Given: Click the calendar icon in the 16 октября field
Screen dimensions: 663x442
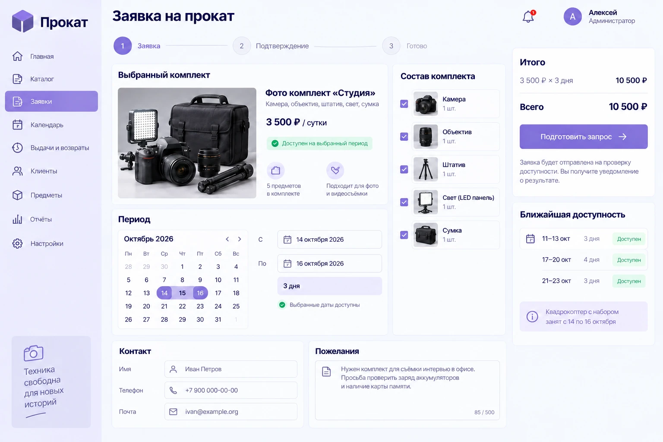Looking at the screenshot, I should click(x=287, y=264).
